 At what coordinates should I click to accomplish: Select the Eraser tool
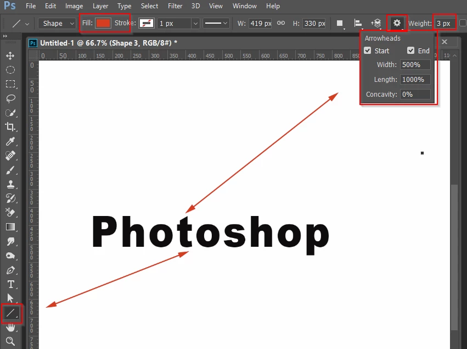coord(10,212)
